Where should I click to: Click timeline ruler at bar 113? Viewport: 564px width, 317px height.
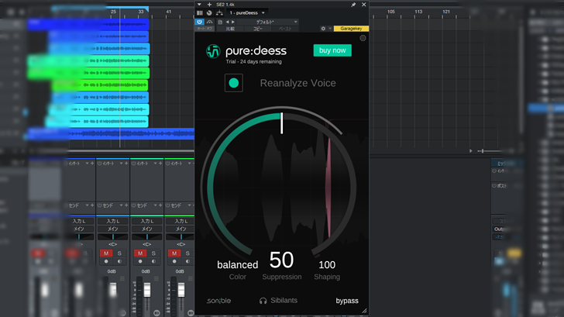418,12
